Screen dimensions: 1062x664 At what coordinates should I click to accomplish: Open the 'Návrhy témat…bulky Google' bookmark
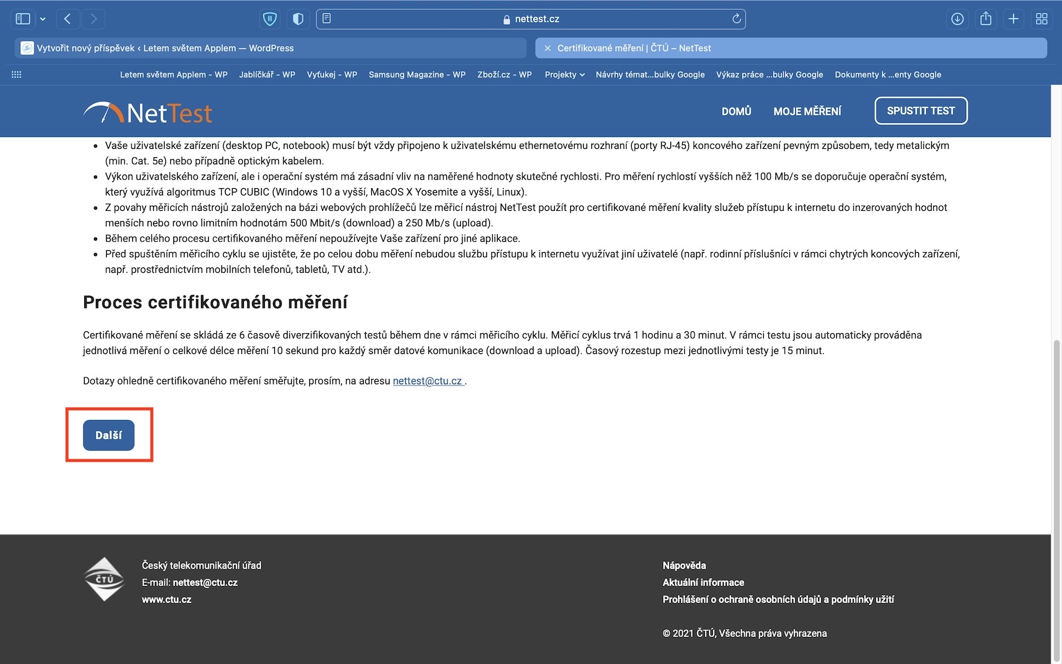tap(650, 74)
